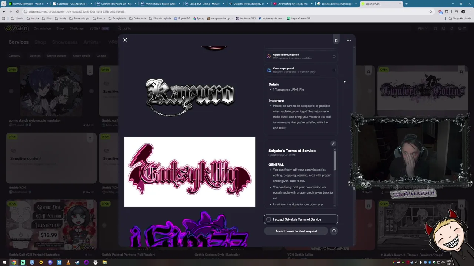Open VLC from the taskbar
The image size is (474, 266).
pos(68,263)
